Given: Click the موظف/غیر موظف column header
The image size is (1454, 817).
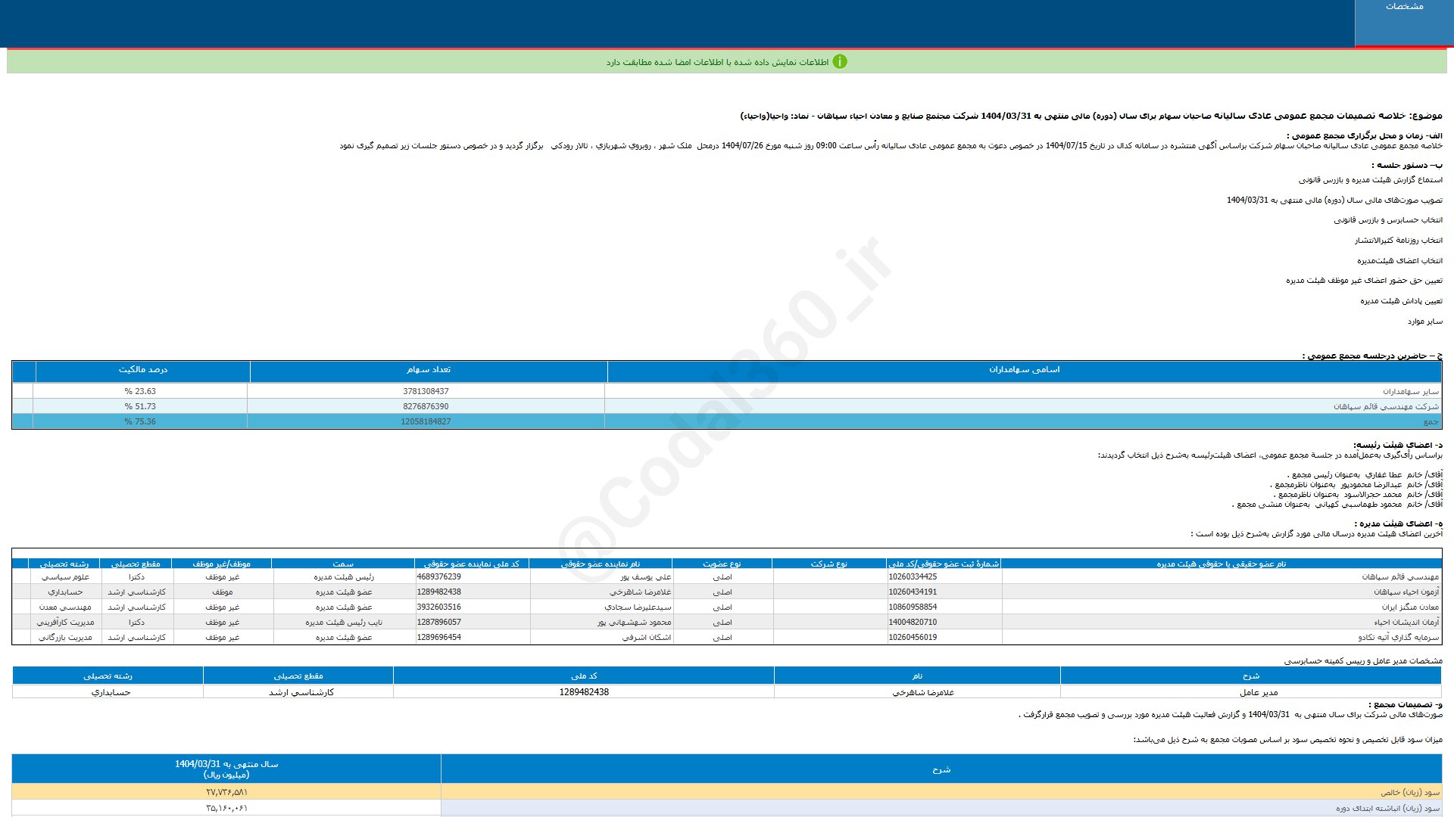Looking at the screenshot, I should 221,564.
